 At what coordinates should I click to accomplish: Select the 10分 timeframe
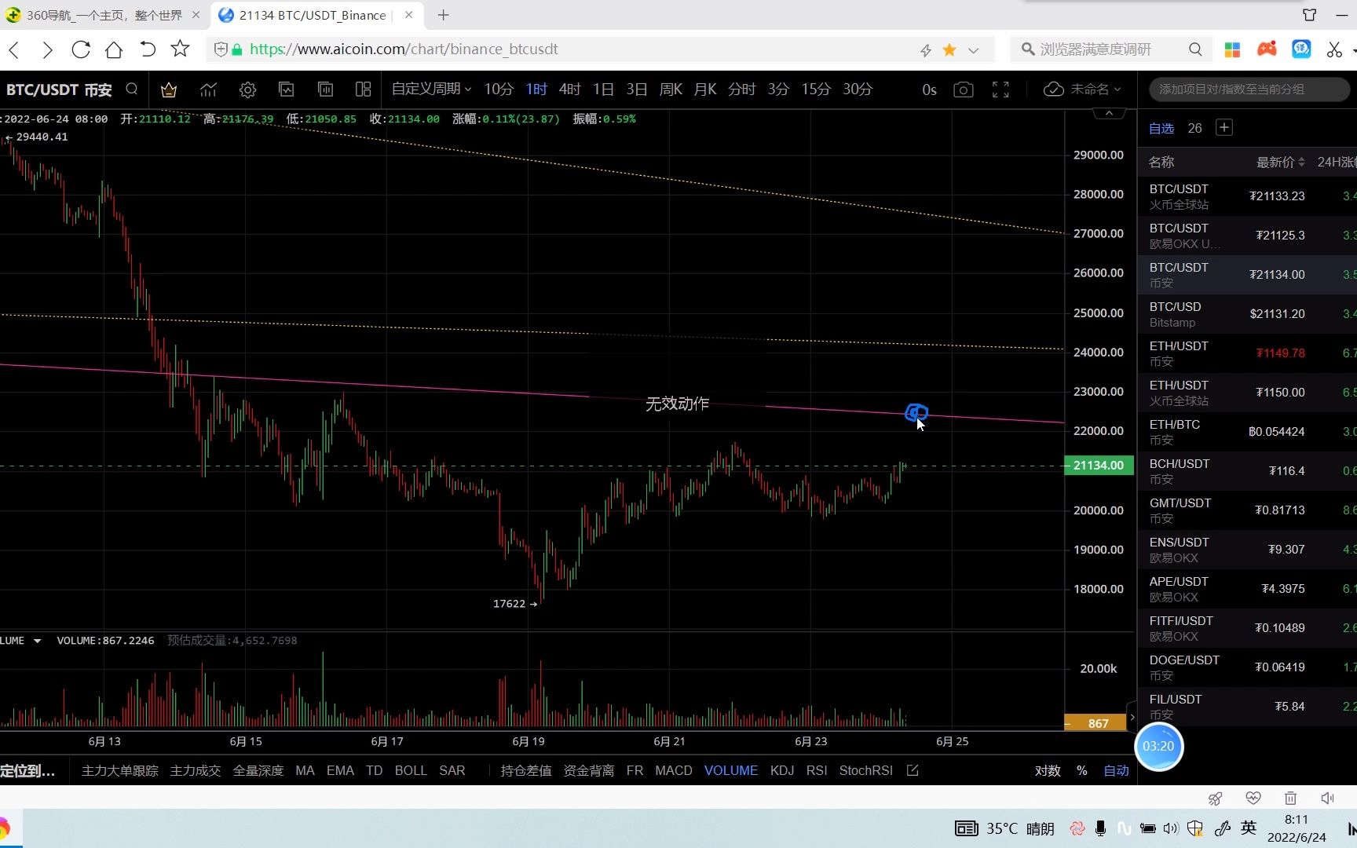(499, 89)
